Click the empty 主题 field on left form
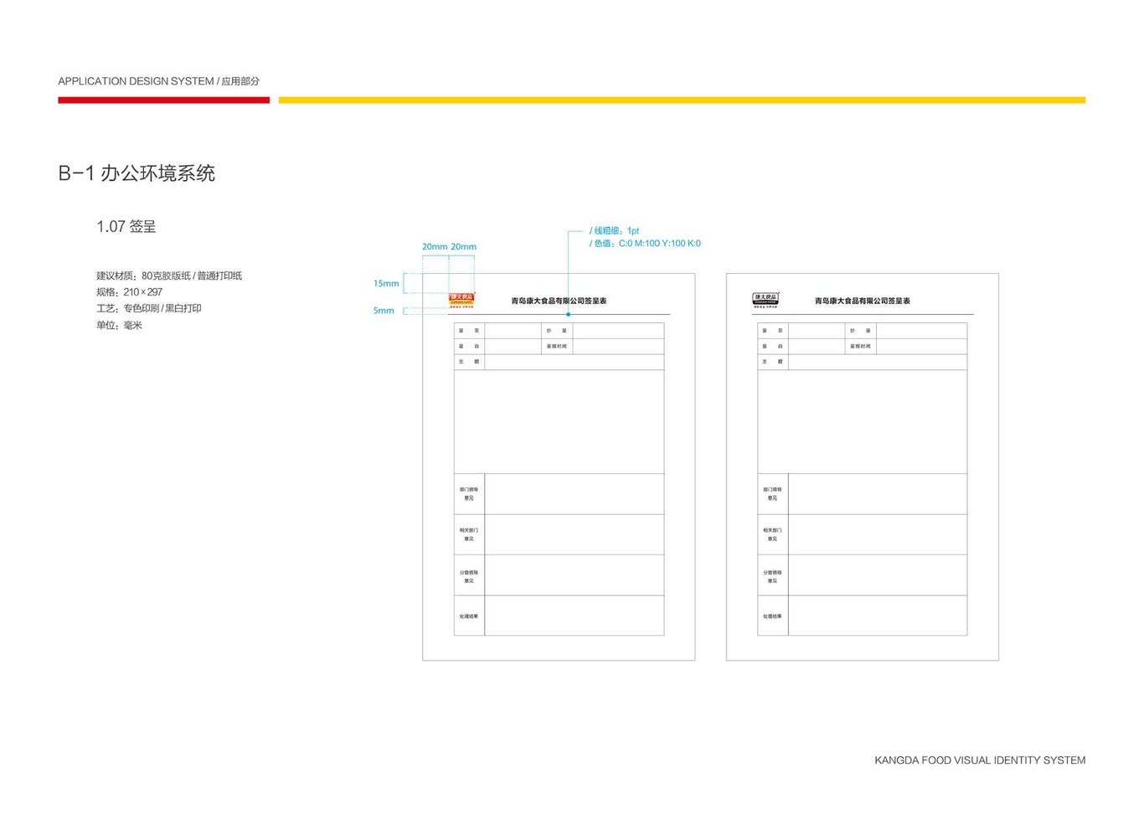The width and height of the screenshot is (1144, 814). pyautogui.click(x=575, y=362)
